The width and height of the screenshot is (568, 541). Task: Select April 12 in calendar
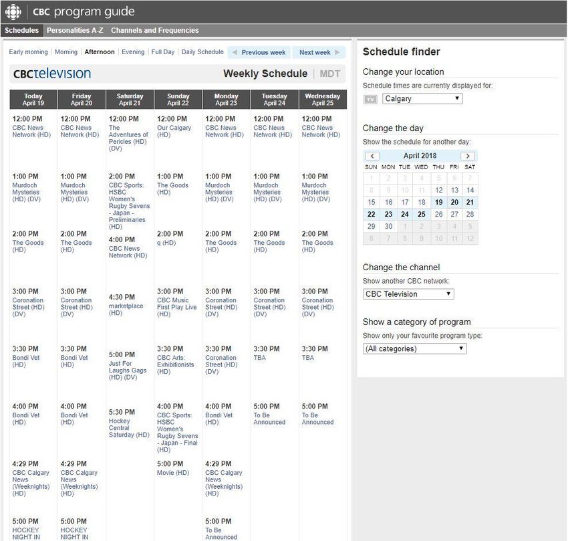[x=438, y=190]
